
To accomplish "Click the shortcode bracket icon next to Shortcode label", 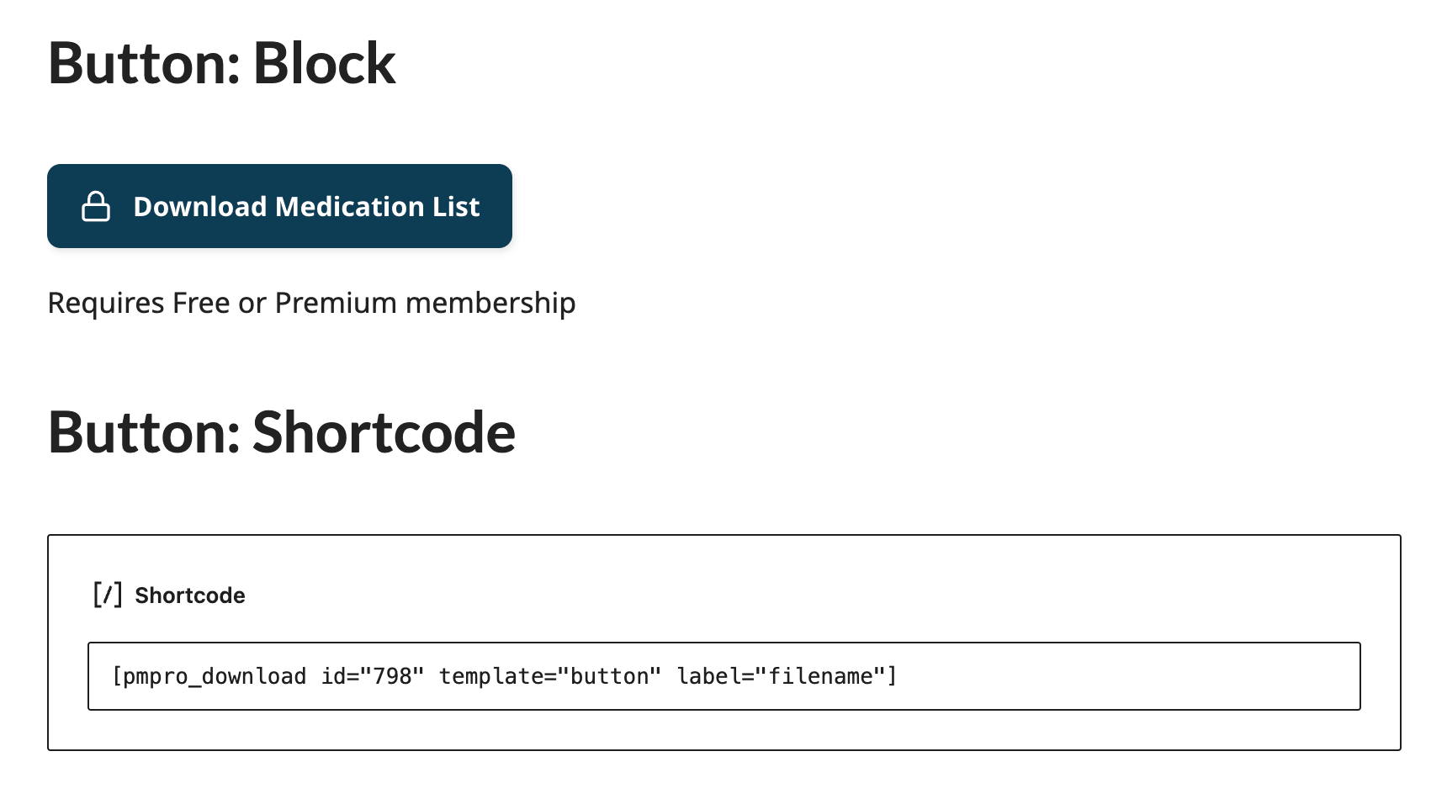I will (x=109, y=594).
